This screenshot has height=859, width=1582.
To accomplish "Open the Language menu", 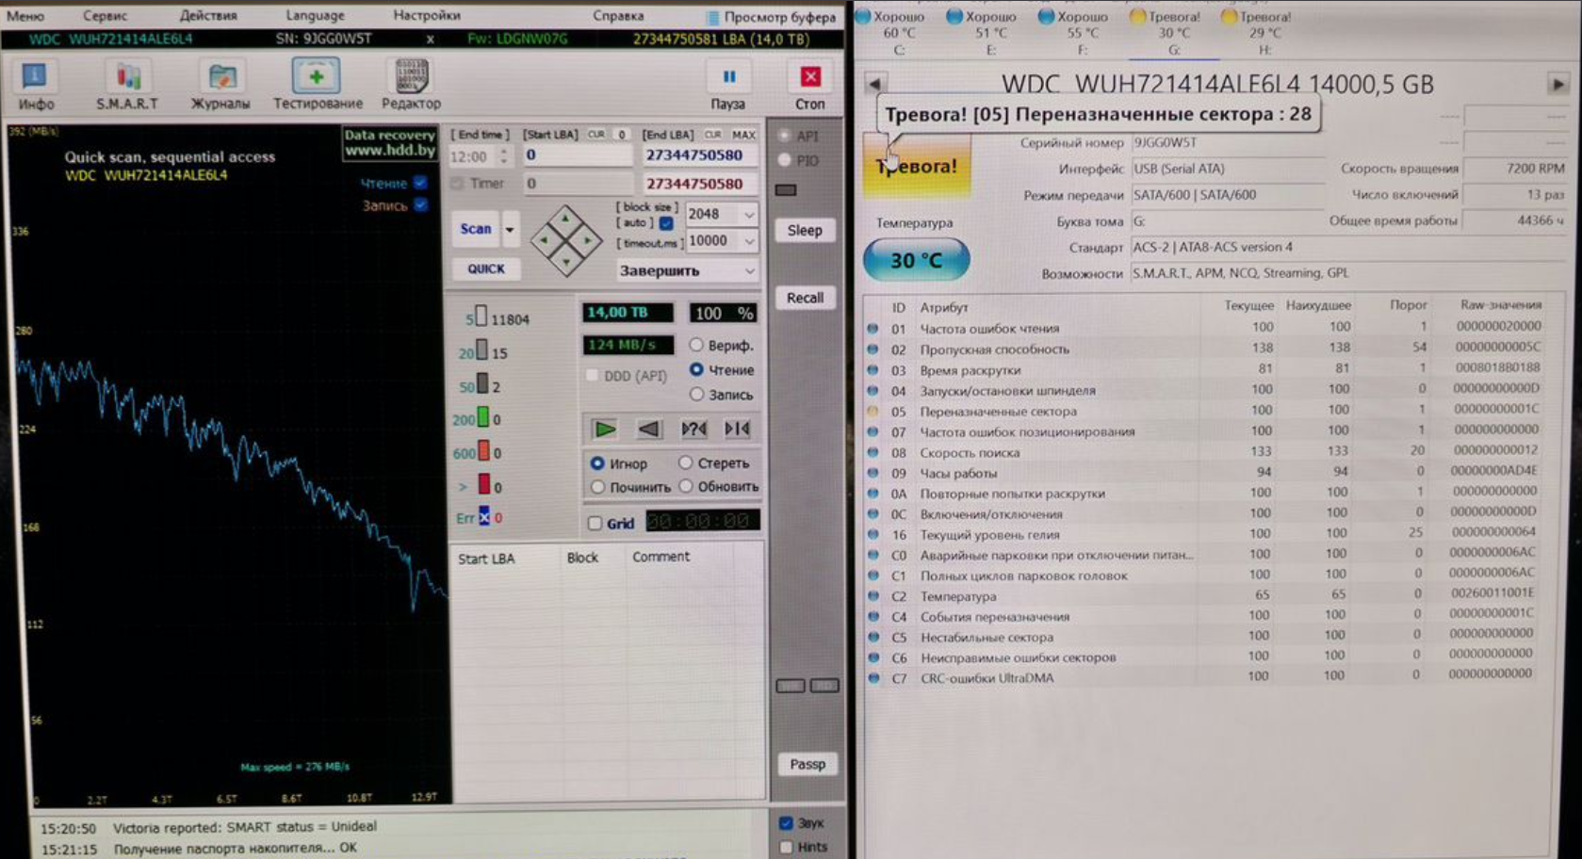I will click(x=315, y=16).
